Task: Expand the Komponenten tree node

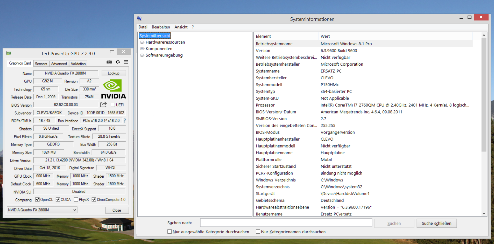Action: (x=142, y=48)
